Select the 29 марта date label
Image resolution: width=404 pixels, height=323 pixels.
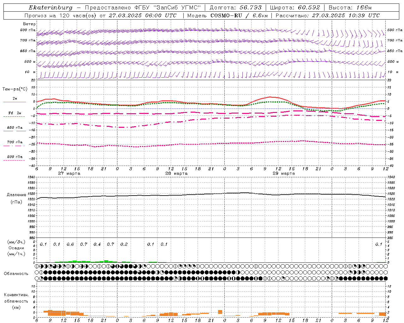(x=284, y=173)
